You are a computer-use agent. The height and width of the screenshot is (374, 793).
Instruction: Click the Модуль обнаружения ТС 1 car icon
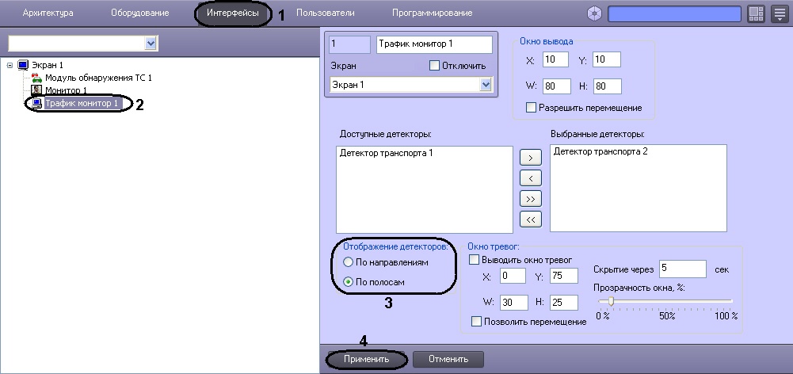[x=36, y=78]
